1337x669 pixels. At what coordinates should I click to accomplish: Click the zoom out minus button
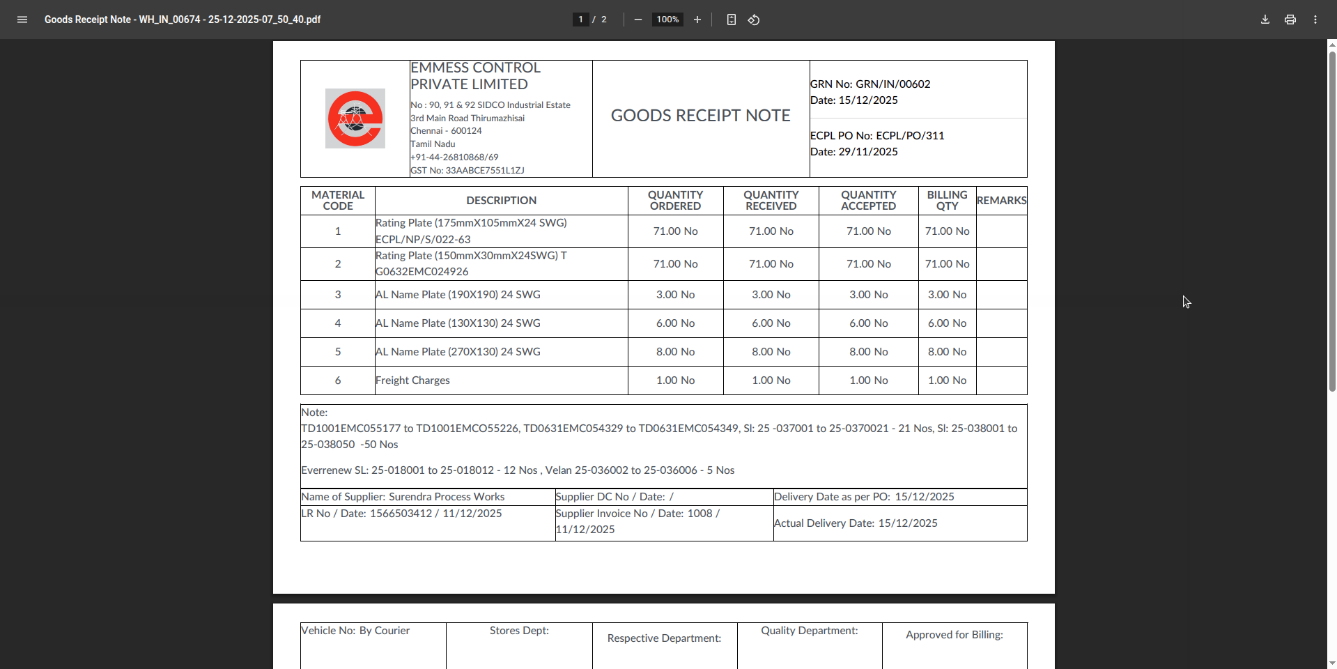pyautogui.click(x=637, y=20)
